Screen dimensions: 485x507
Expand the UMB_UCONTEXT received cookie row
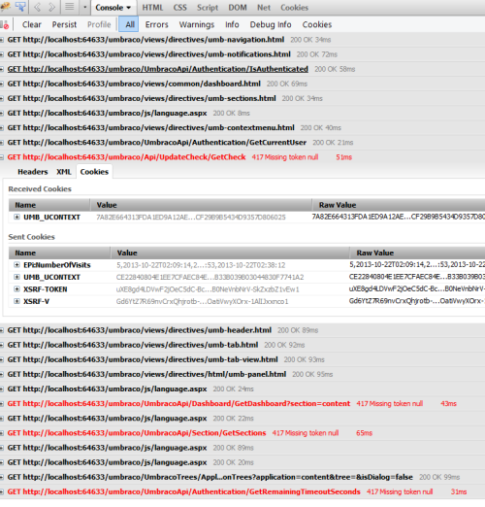point(16,217)
